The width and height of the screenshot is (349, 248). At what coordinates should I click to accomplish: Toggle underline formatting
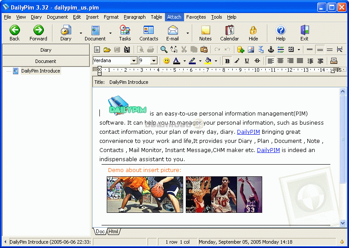[247, 60]
